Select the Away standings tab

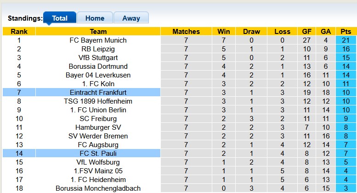[131, 18]
